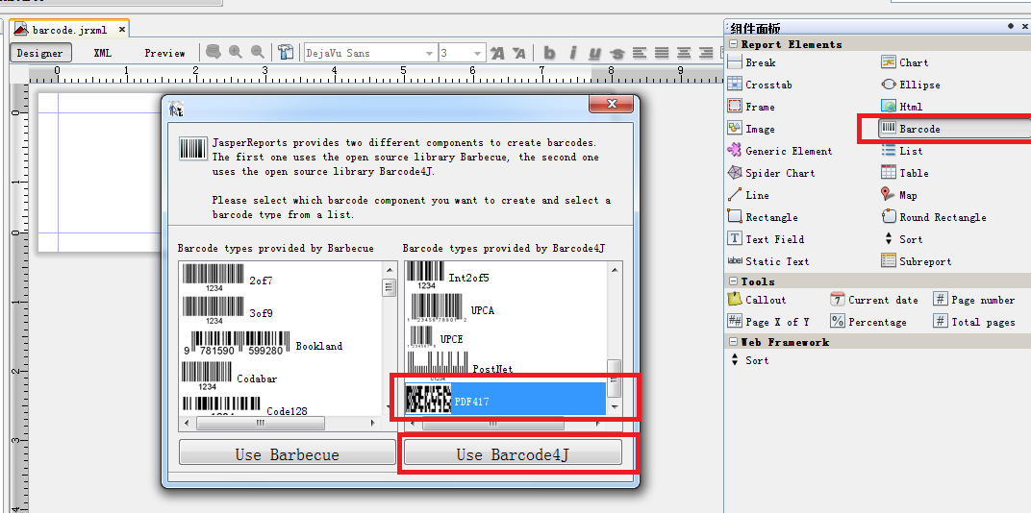
Task: Select the Page X of Y tool
Action: [768, 322]
